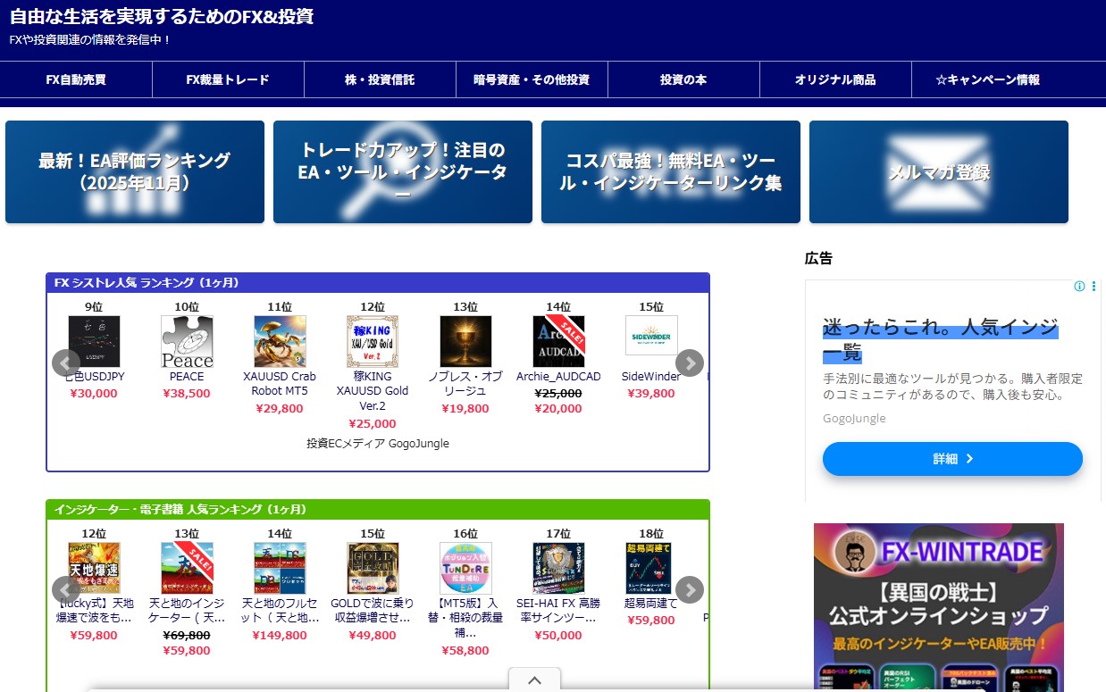The image size is (1106, 692).
Task: Expand the bottom panel with up chevron
Action: (x=534, y=680)
